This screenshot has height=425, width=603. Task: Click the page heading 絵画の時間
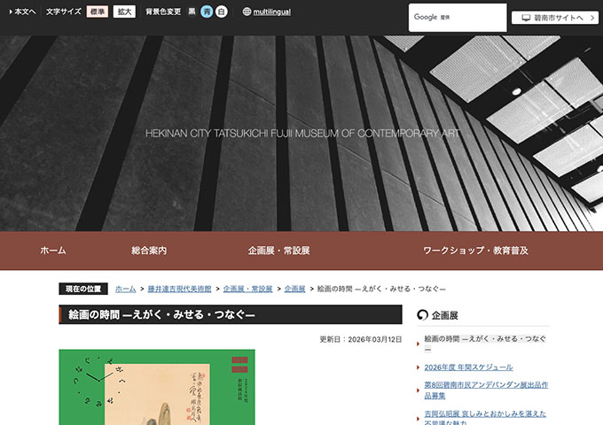pos(161,315)
